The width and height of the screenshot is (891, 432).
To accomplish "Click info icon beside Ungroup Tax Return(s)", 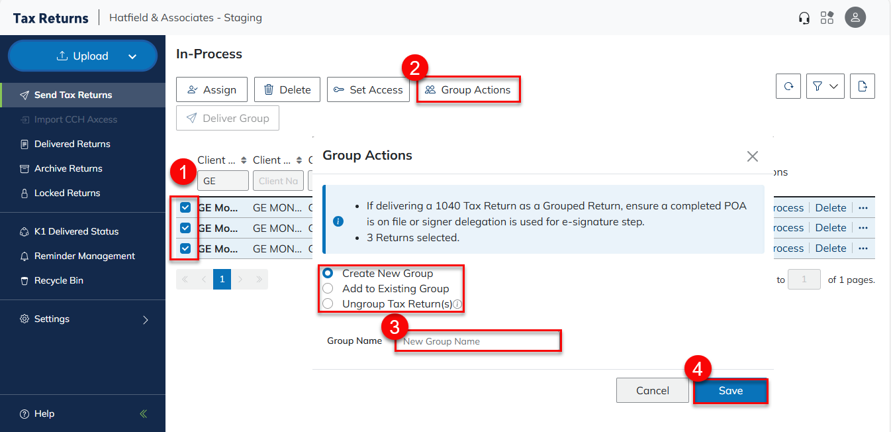I will 457,305.
